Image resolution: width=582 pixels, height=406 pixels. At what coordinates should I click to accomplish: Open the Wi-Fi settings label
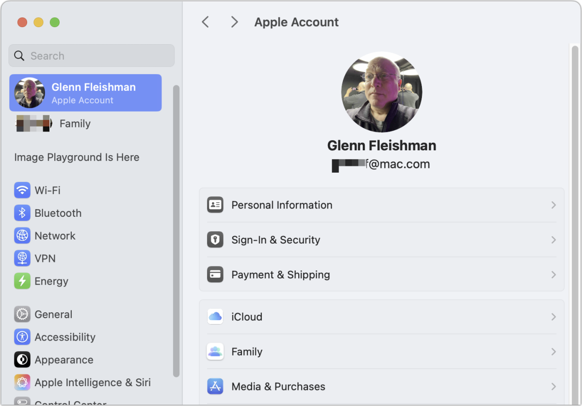coord(48,190)
